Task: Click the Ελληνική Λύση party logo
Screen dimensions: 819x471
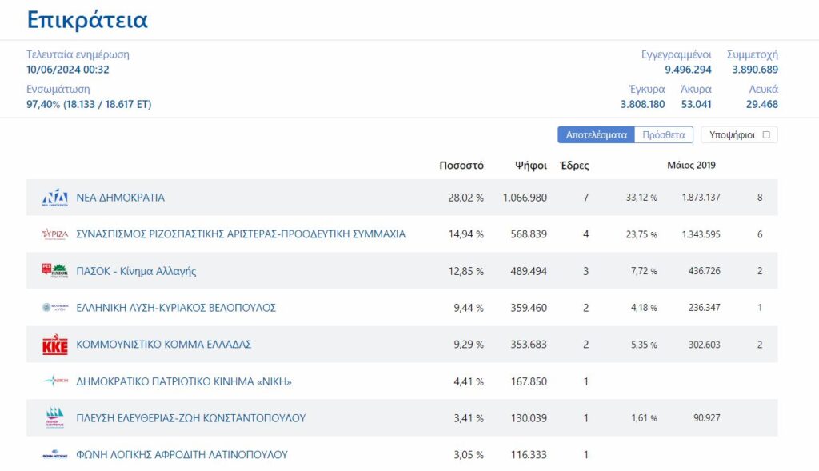Action: (55, 308)
